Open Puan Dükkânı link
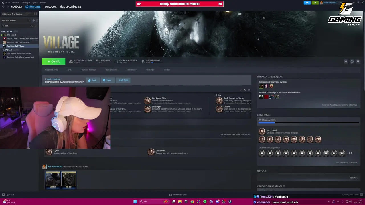This screenshot has height=205, width=365. pos(111,70)
